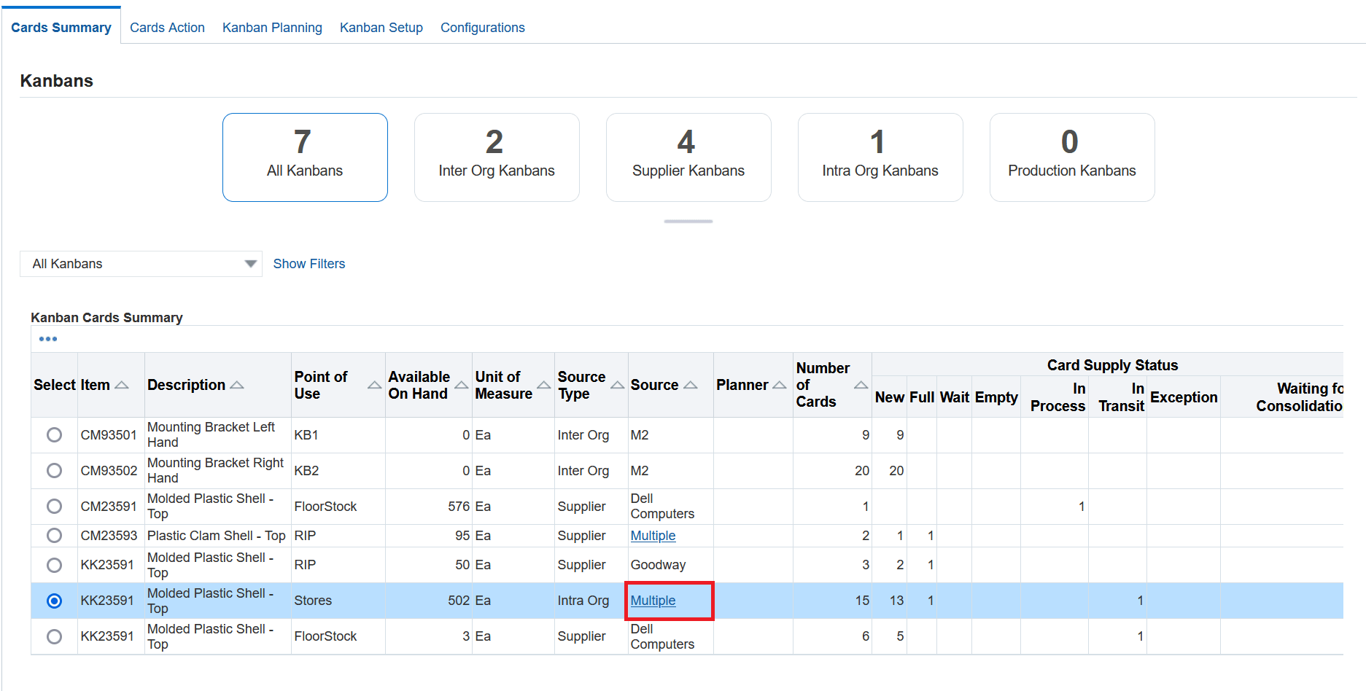Sort table by Description column
The width and height of the screenshot is (1366, 691).
point(237,385)
